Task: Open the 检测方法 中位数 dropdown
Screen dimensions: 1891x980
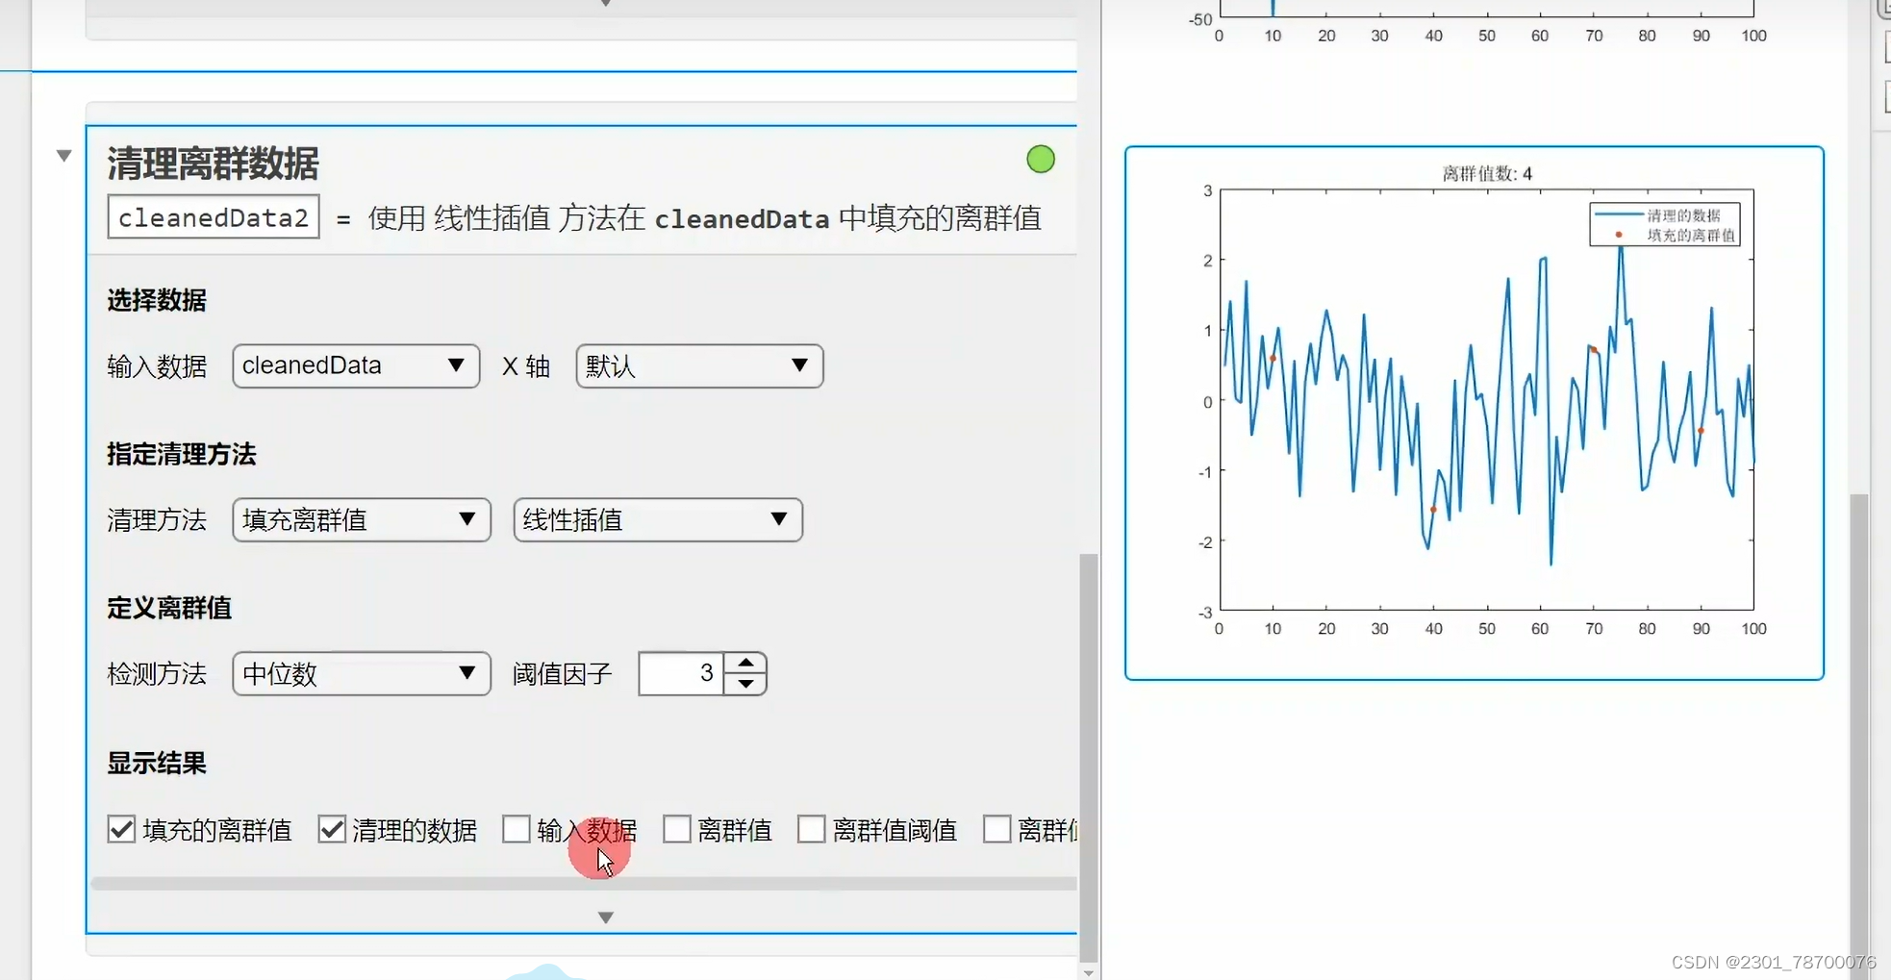Action: click(362, 674)
